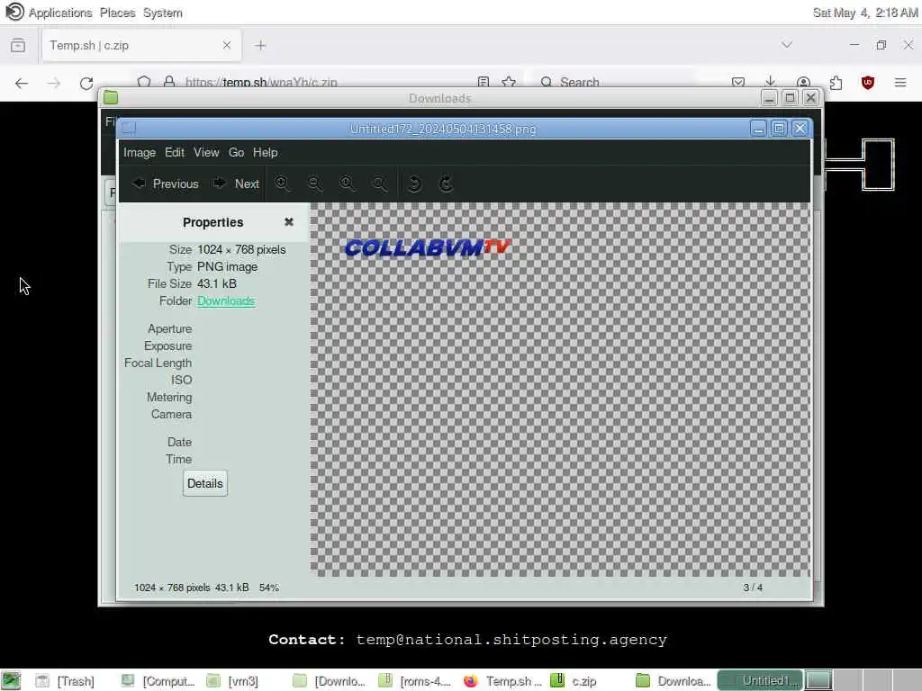Click the Untitled1... taskbar entry
The image size is (922, 691).
click(760, 680)
